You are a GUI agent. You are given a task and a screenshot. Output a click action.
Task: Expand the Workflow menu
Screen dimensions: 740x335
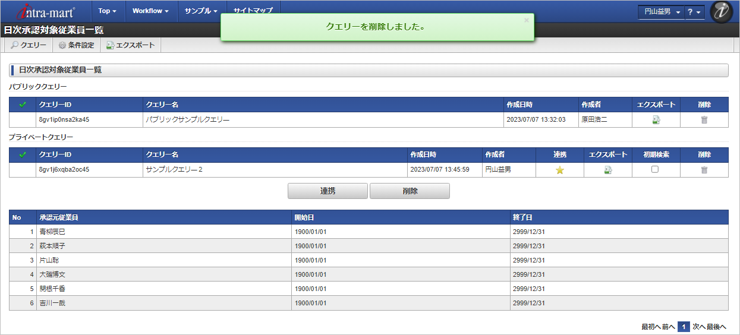150,11
